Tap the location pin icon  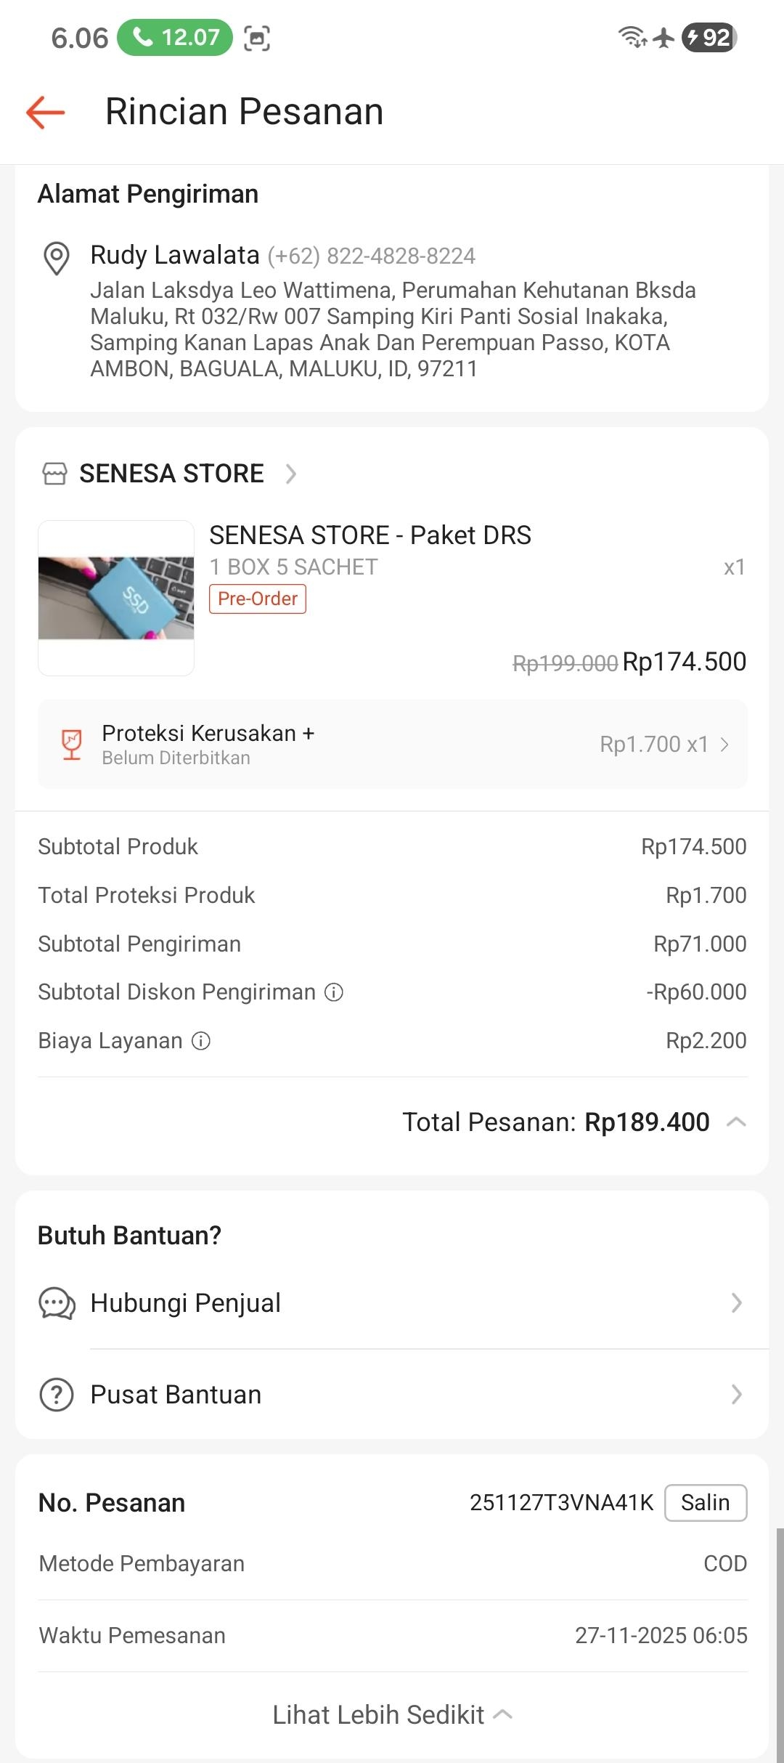[57, 258]
